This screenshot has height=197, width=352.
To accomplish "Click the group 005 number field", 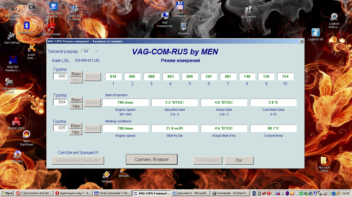I will pyautogui.click(x=60, y=128).
